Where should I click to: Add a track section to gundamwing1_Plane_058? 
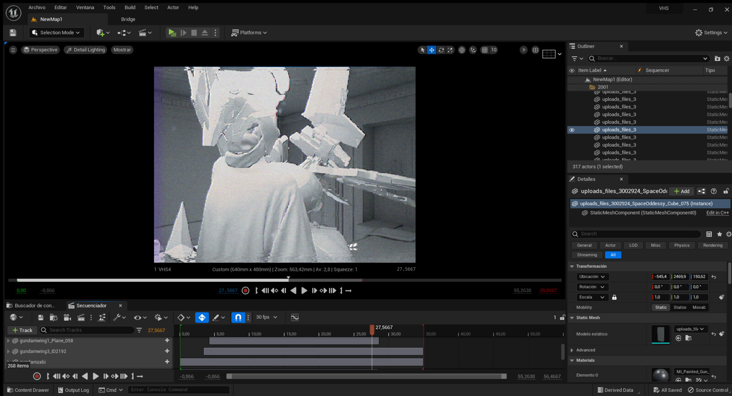coord(167,340)
